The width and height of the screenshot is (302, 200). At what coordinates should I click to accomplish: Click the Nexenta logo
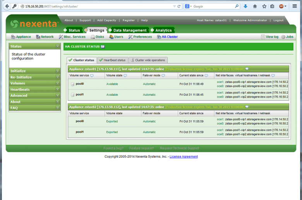coord(34,24)
